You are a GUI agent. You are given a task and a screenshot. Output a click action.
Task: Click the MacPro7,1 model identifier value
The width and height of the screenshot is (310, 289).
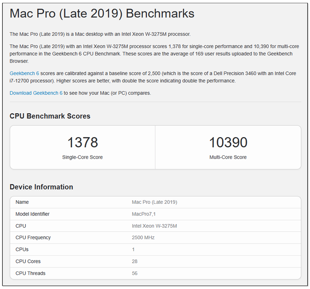[144, 214]
